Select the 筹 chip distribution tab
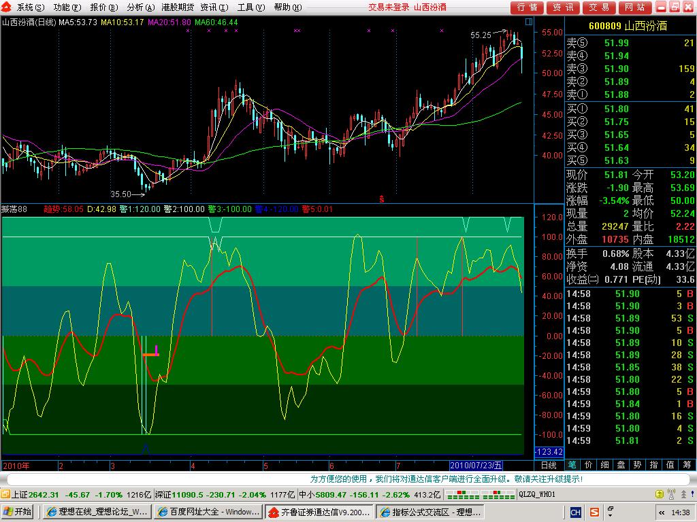Screen dimensions: 697x522 tap(687, 465)
